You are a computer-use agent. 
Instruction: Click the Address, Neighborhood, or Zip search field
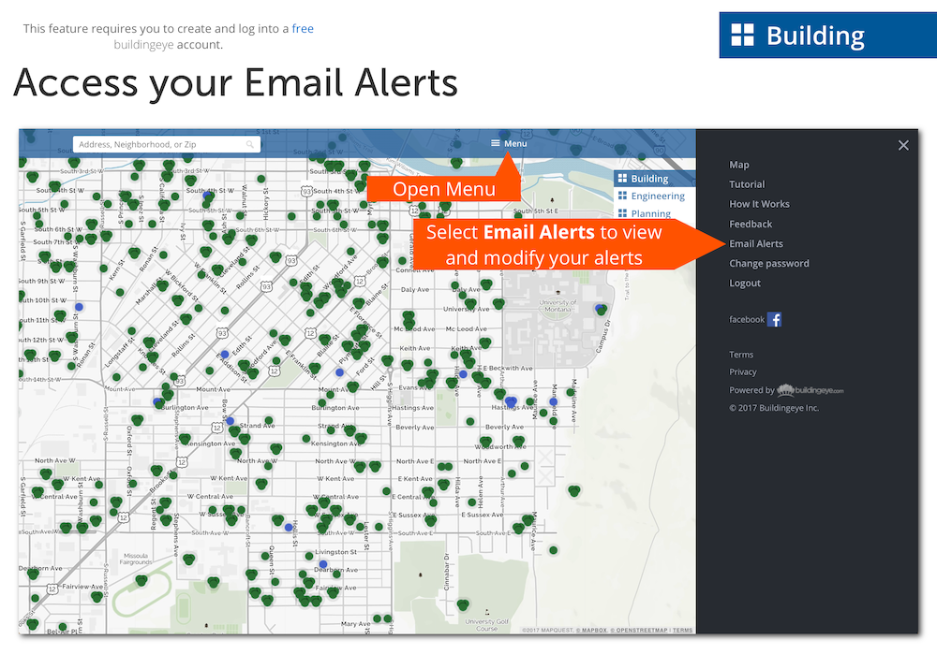pyautogui.click(x=167, y=144)
